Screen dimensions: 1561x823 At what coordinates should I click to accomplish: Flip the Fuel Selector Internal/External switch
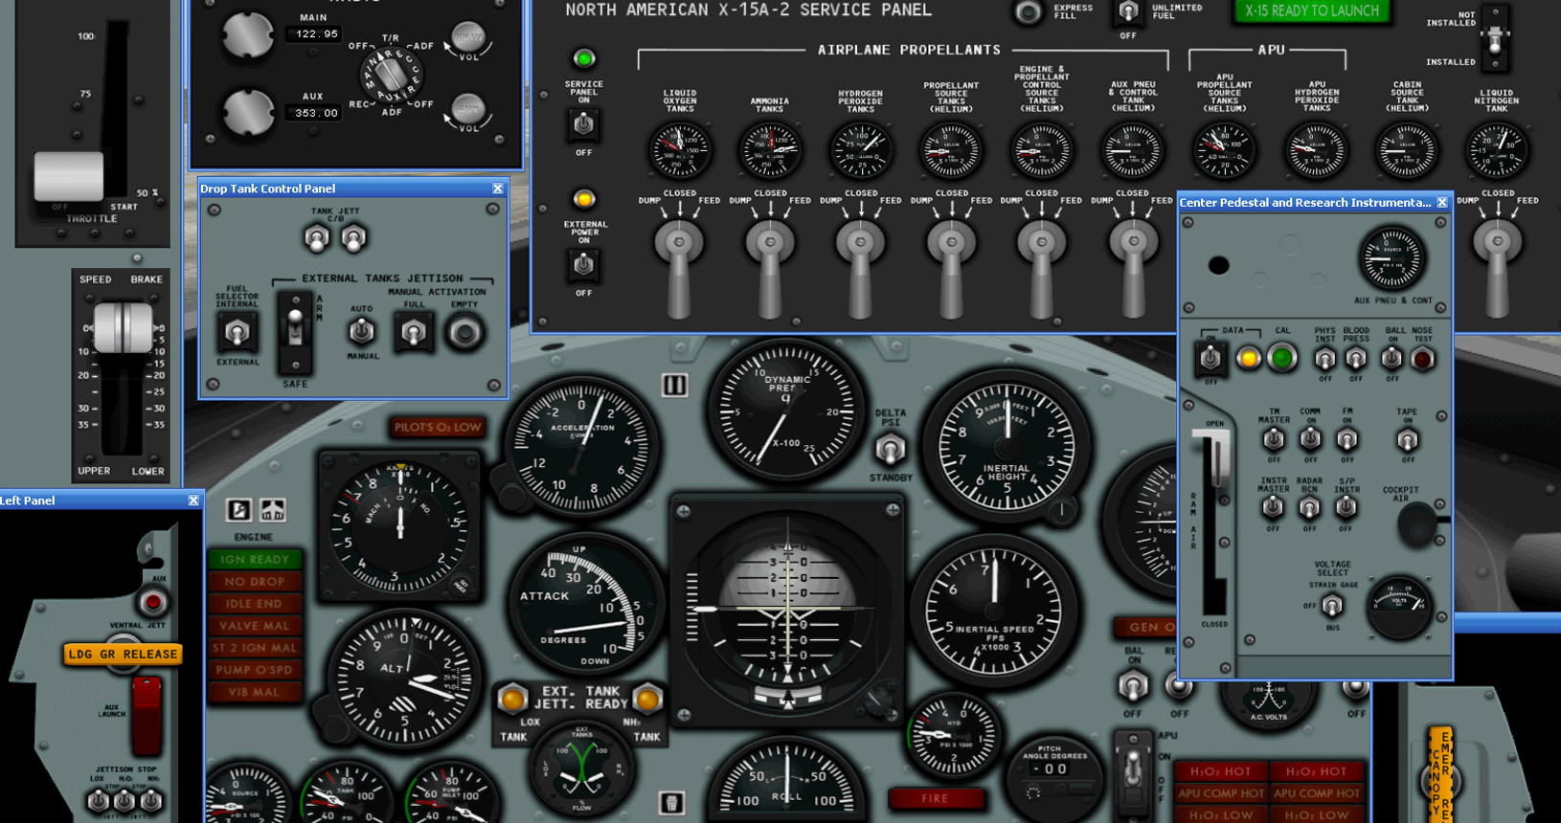[x=237, y=333]
